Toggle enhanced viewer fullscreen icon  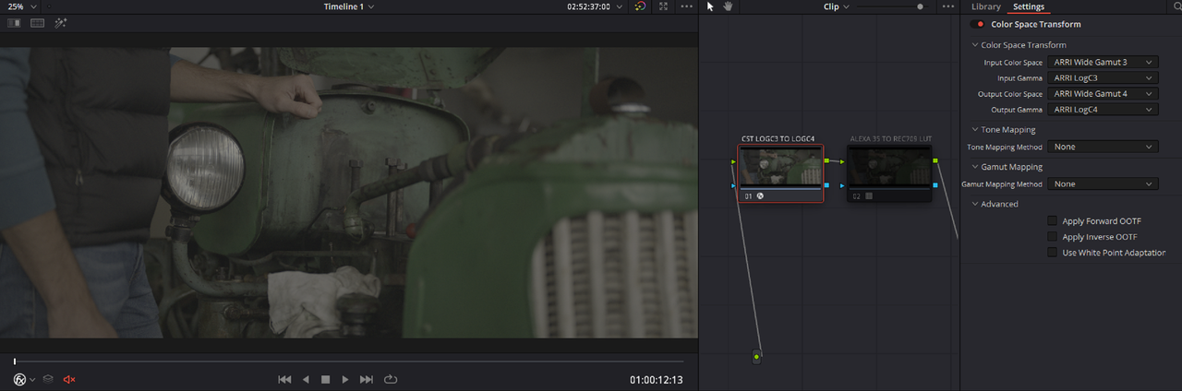coord(663,6)
